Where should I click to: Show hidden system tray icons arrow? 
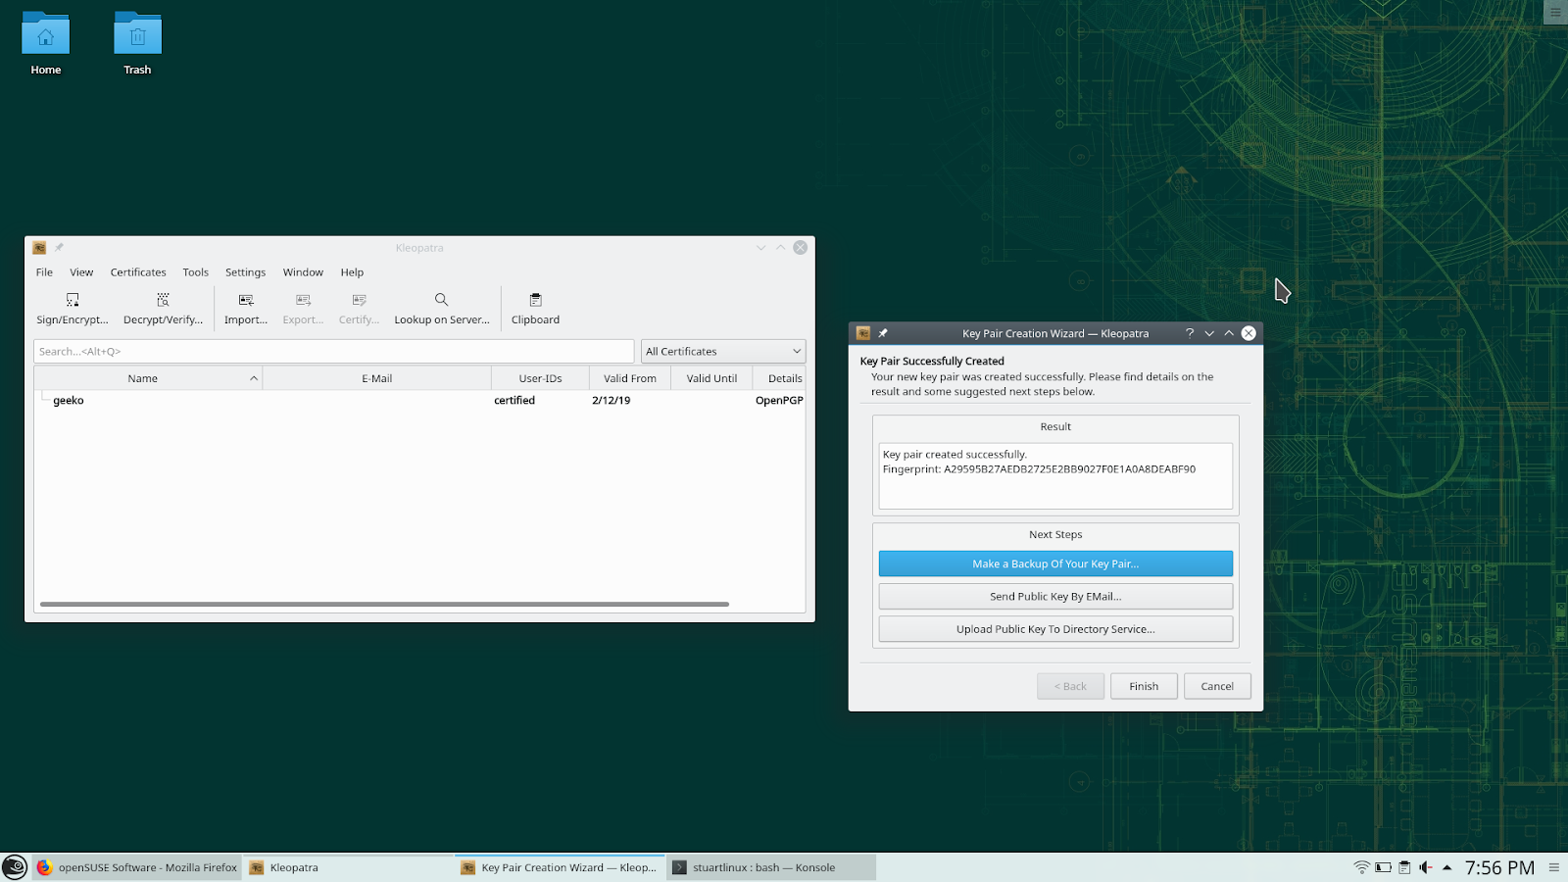(1446, 867)
